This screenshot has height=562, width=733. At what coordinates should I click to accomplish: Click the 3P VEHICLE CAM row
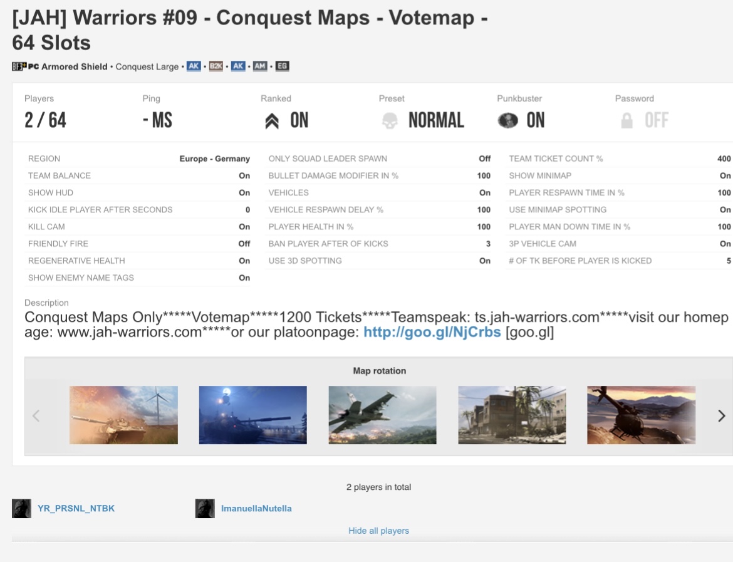tap(620, 244)
